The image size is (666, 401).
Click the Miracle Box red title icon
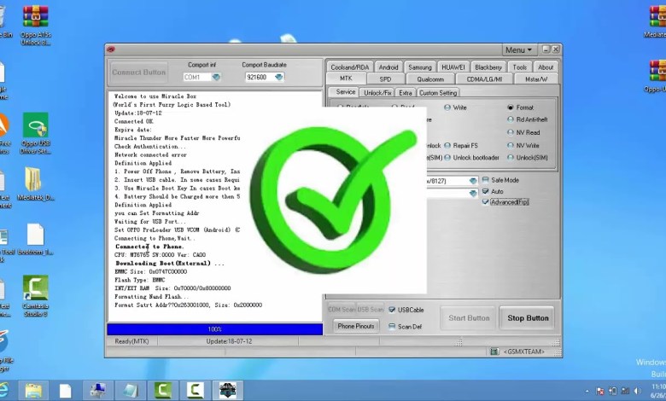coord(111,49)
